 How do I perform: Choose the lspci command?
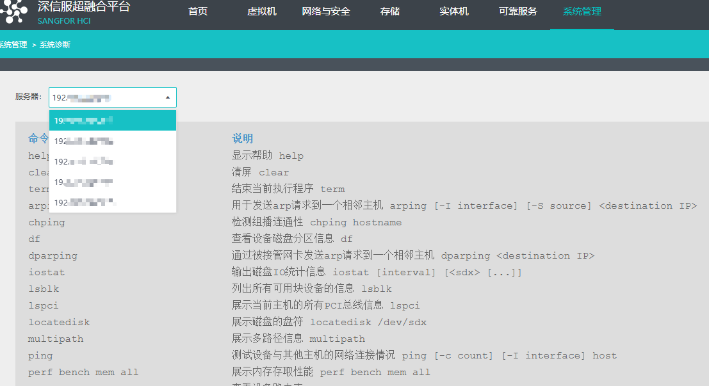[43, 306]
